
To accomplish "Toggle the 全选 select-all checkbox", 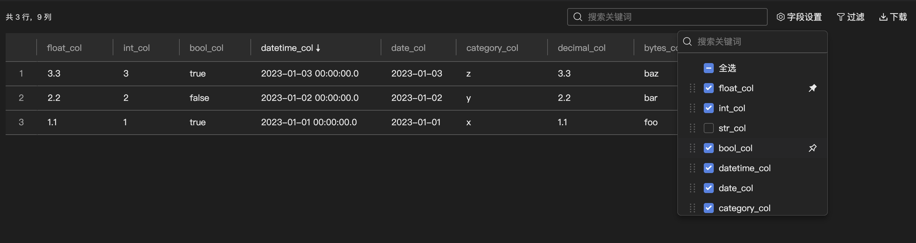I will (708, 68).
